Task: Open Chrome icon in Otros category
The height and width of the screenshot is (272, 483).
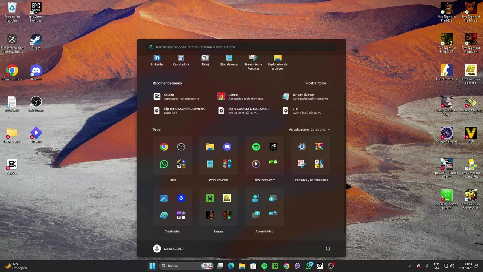Action: click(x=164, y=147)
